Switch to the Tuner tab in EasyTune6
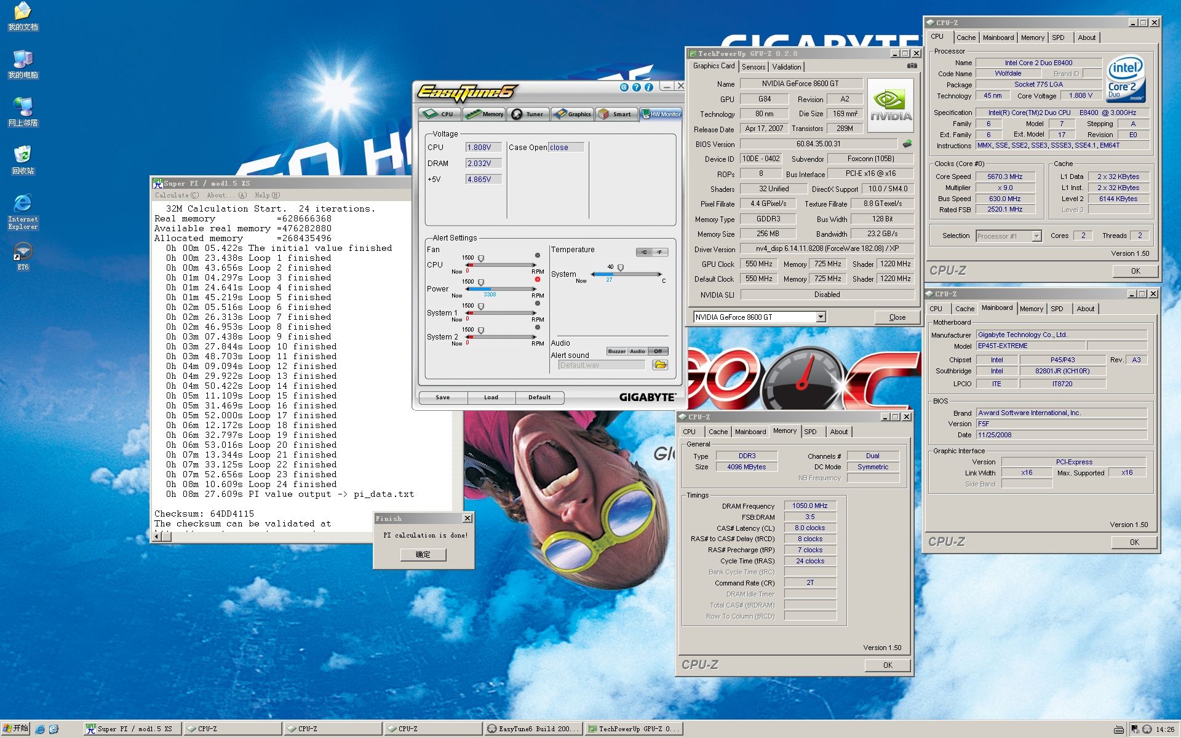This screenshot has width=1181, height=738. click(528, 114)
